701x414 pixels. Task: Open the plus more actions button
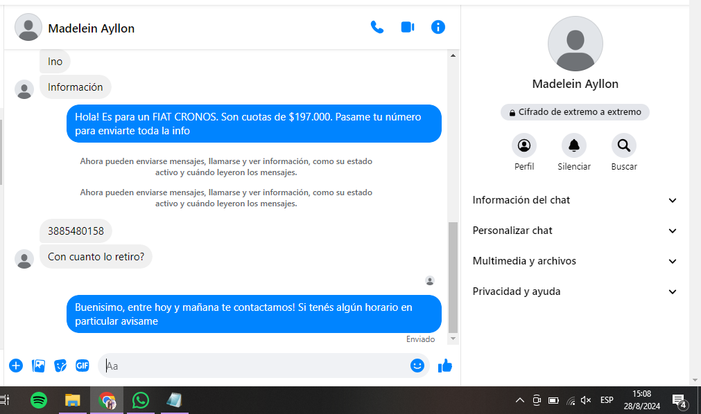[16, 366]
